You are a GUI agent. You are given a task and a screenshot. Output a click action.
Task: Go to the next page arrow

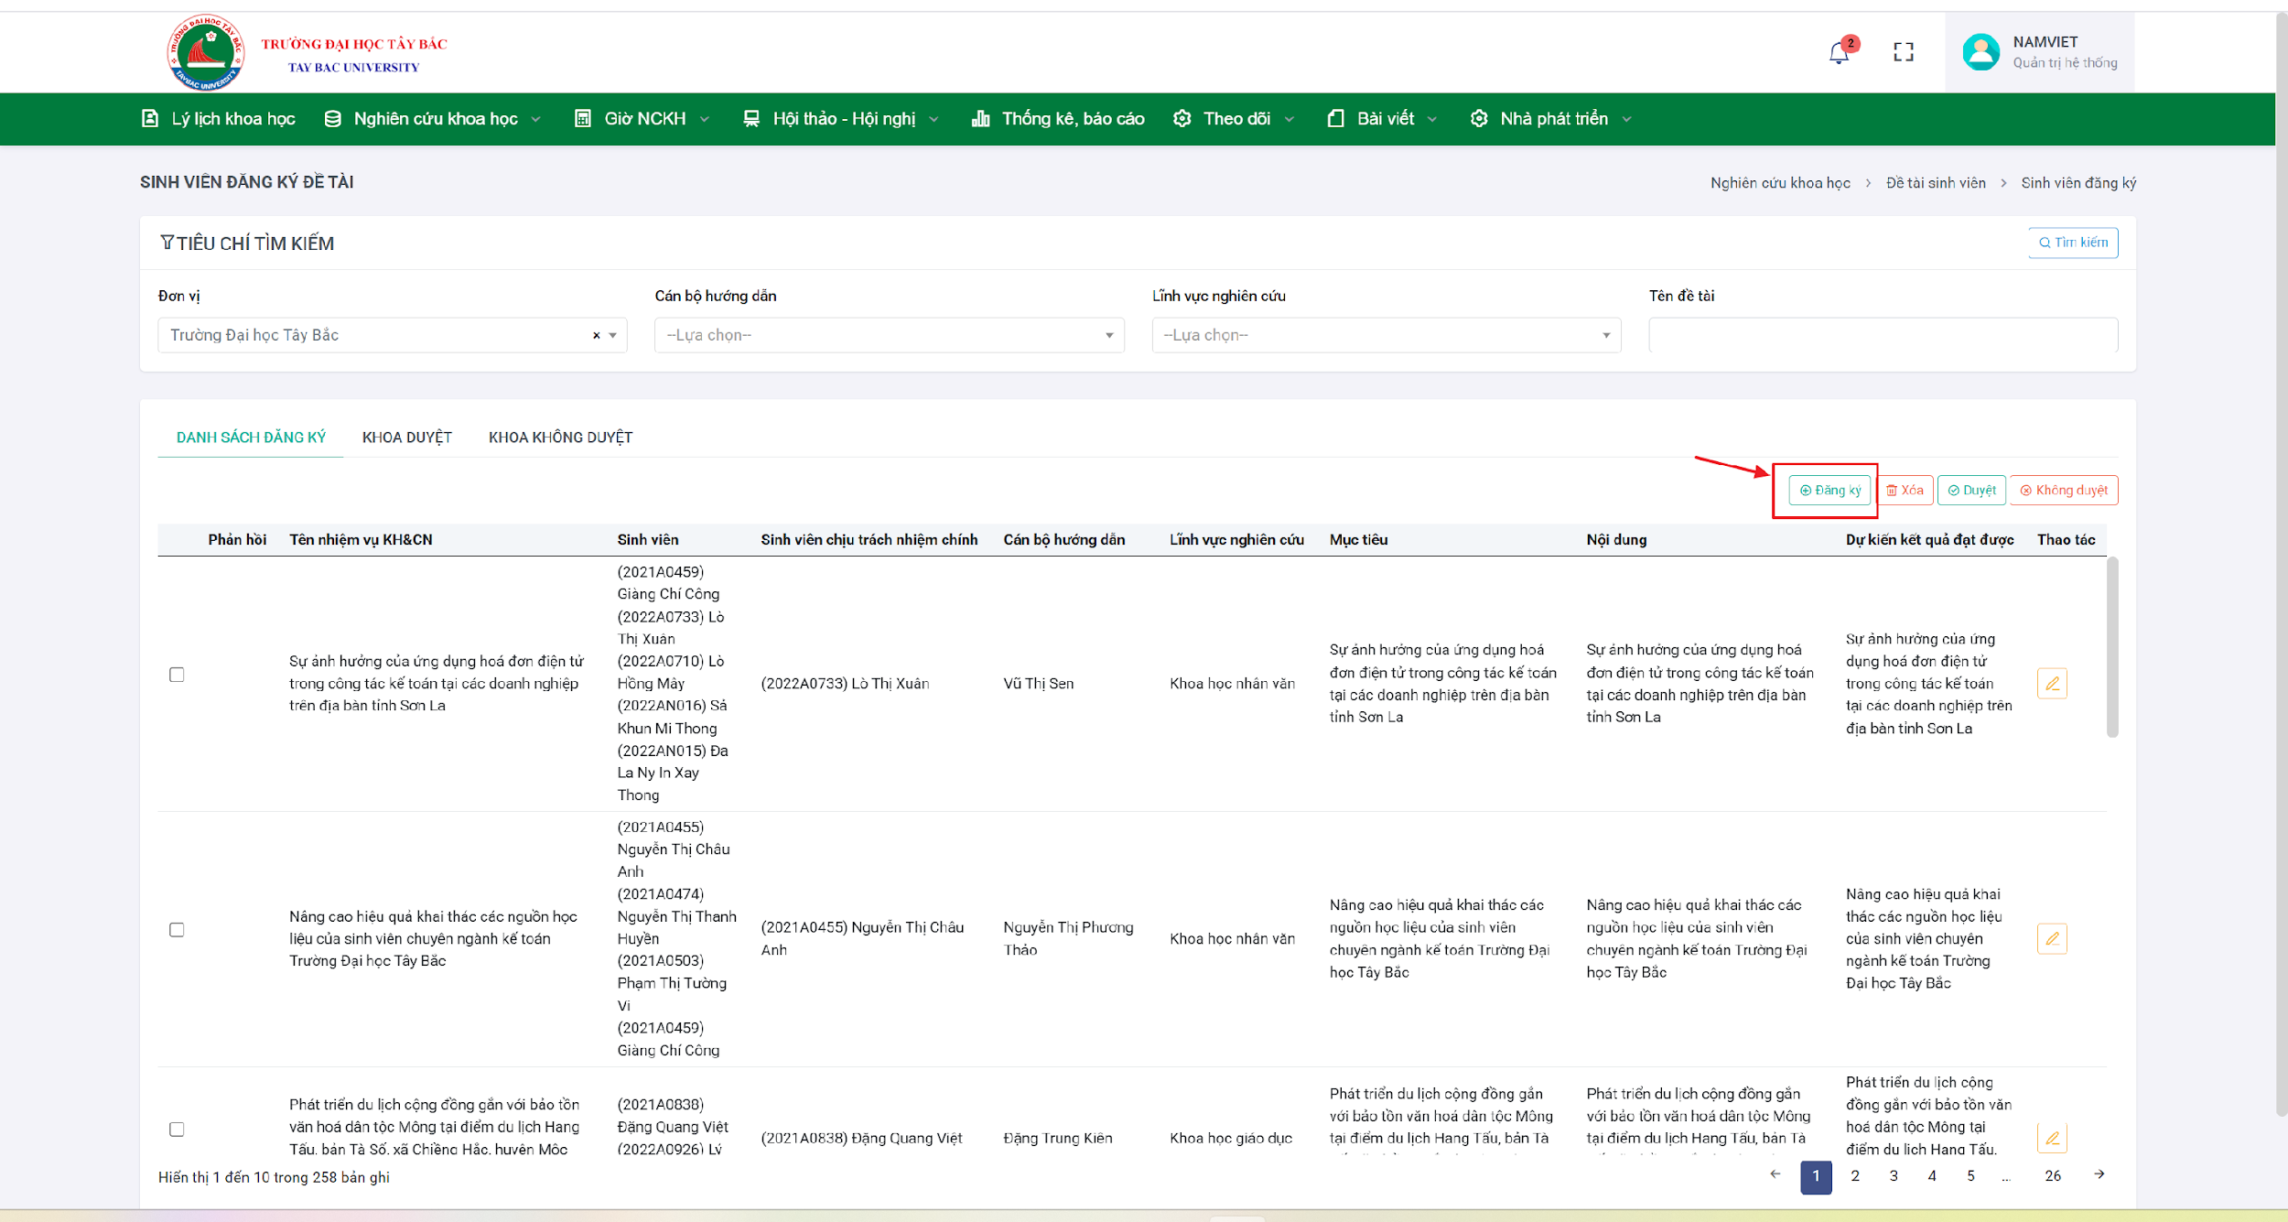point(2099,1174)
